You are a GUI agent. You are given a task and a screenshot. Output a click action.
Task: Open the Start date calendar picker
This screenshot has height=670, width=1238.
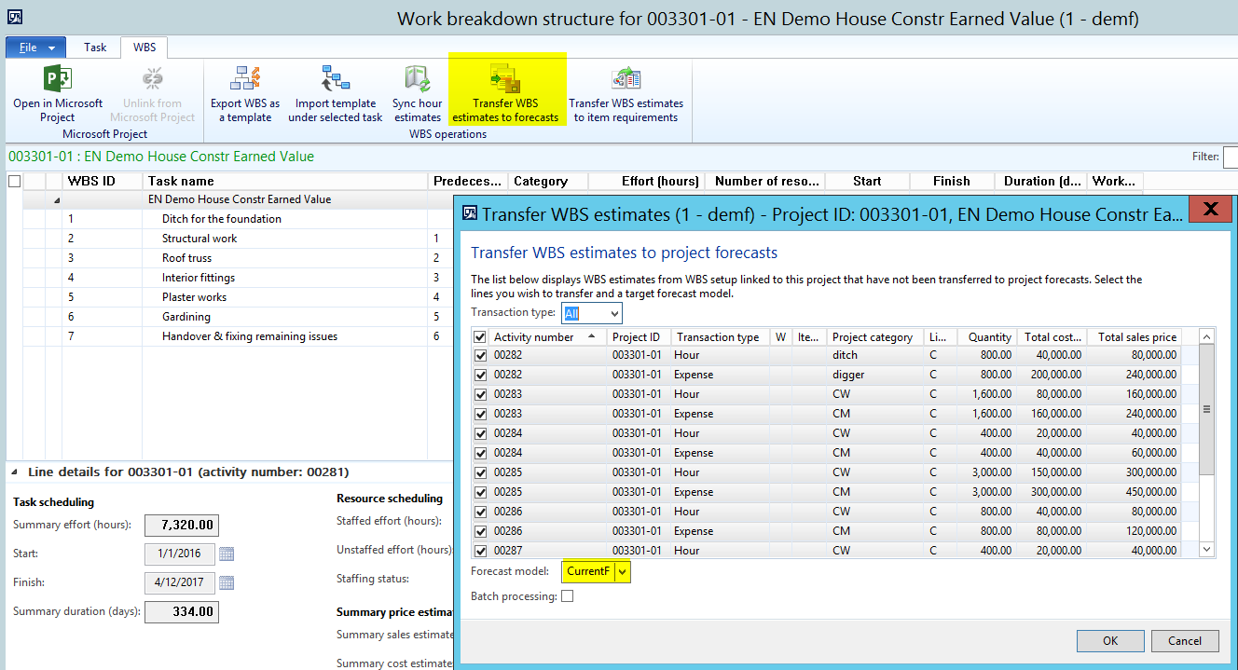click(227, 554)
